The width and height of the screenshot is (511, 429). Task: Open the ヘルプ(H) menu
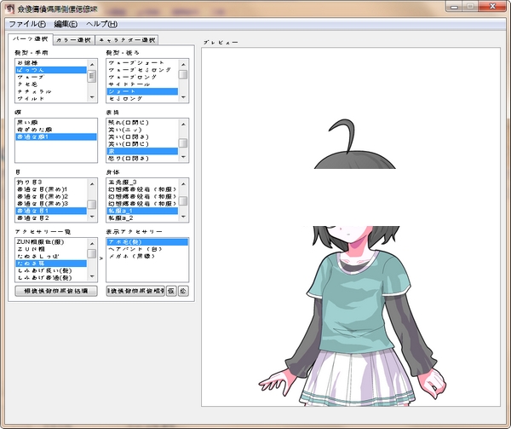tap(101, 24)
